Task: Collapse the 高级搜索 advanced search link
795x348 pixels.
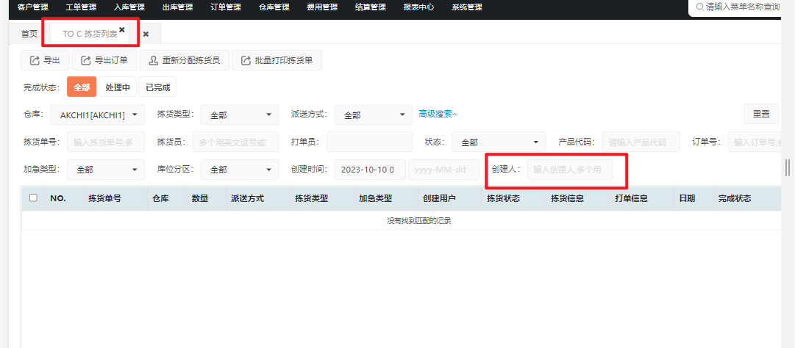Action: coord(438,115)
